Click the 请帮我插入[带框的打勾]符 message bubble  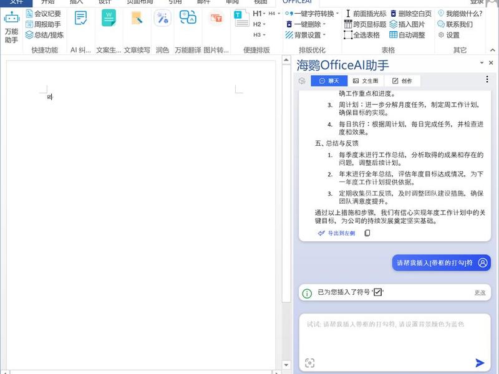tap(441, 262)
